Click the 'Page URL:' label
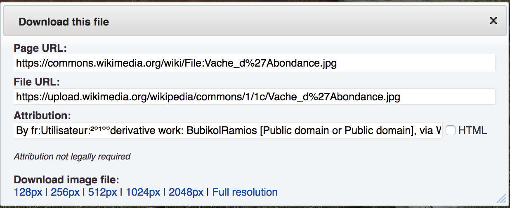Image resolution: width=510 pixels, height=208 pixels. pos(40,48)
